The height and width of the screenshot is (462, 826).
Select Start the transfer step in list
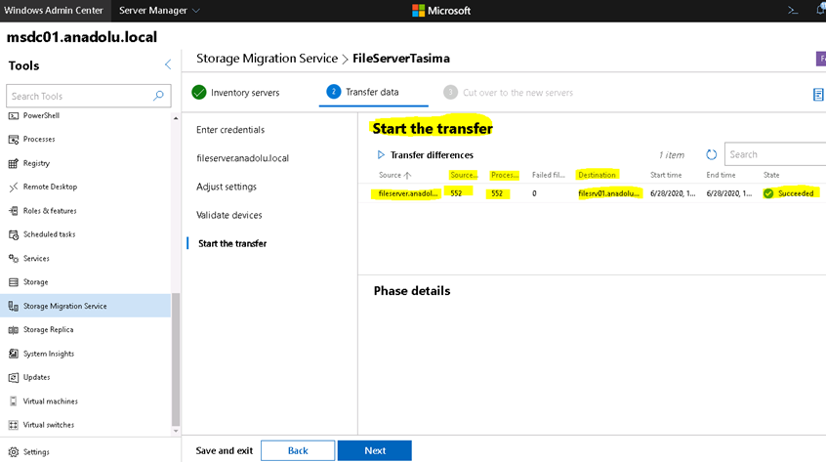(x=232, y=243)
